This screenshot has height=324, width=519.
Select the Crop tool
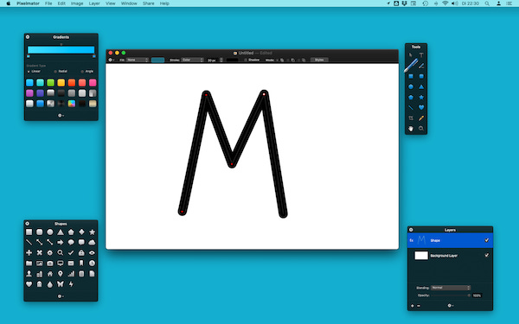click(411, 118)
